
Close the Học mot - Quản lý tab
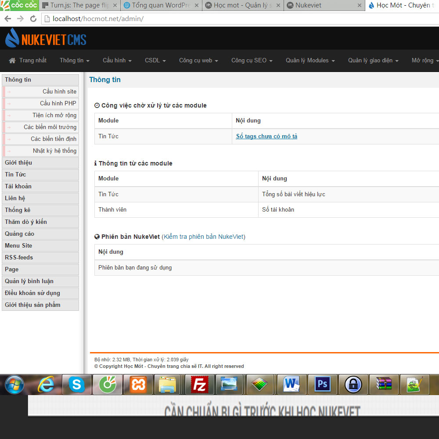(x=278, y=5)
